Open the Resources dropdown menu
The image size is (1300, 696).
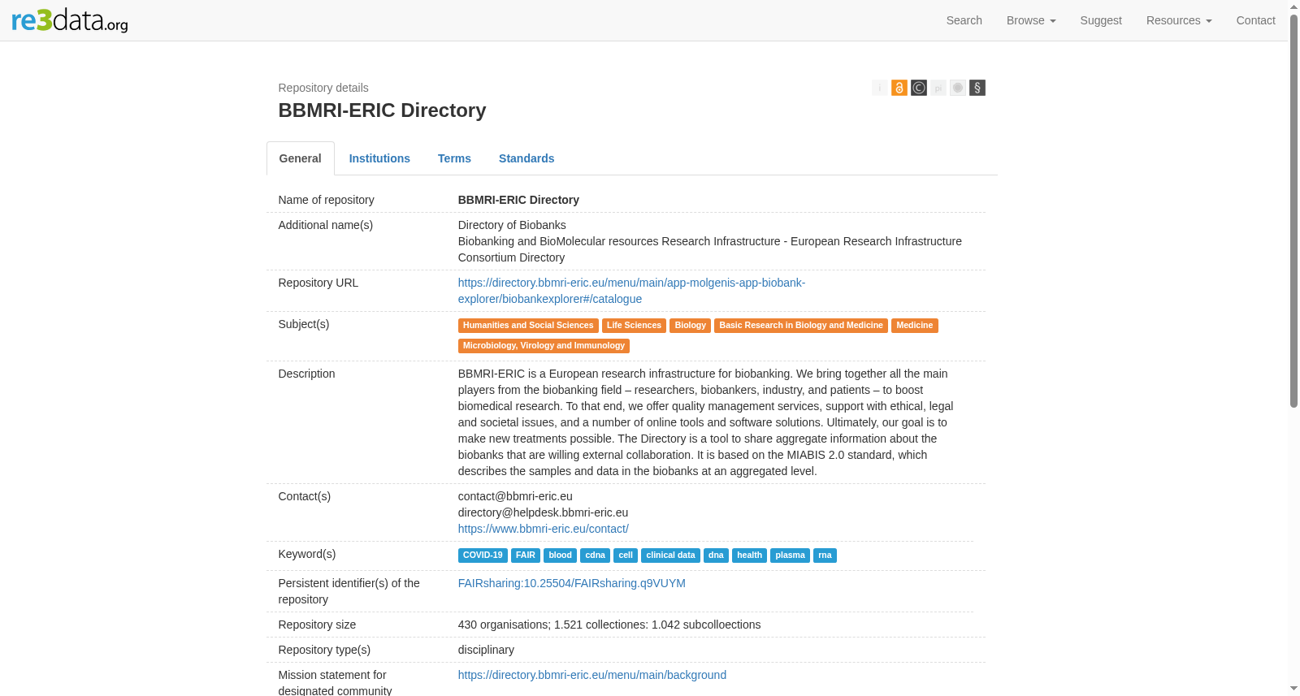tap(1179, 20)
